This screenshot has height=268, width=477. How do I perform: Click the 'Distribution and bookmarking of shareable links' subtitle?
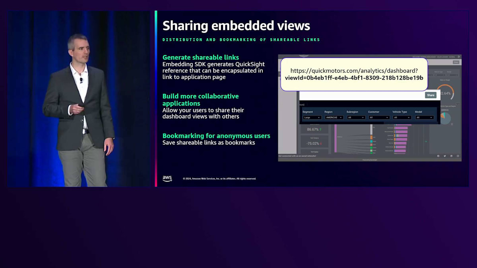pos(241,40)
